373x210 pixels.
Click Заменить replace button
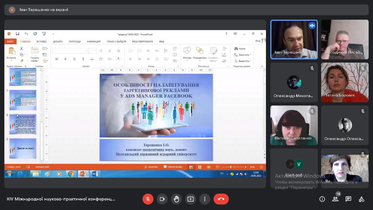point(242,55)
